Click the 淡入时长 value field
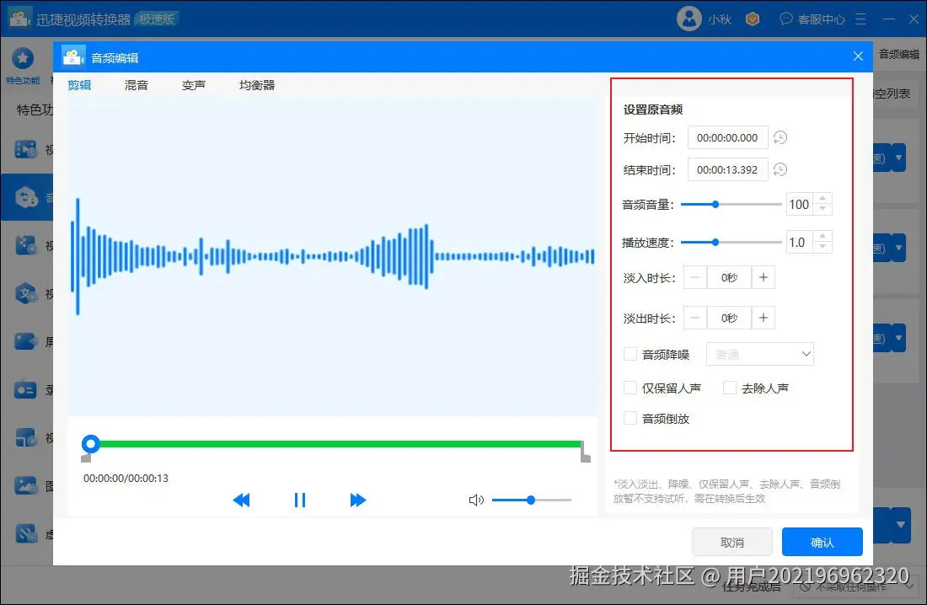 (729, 277)
